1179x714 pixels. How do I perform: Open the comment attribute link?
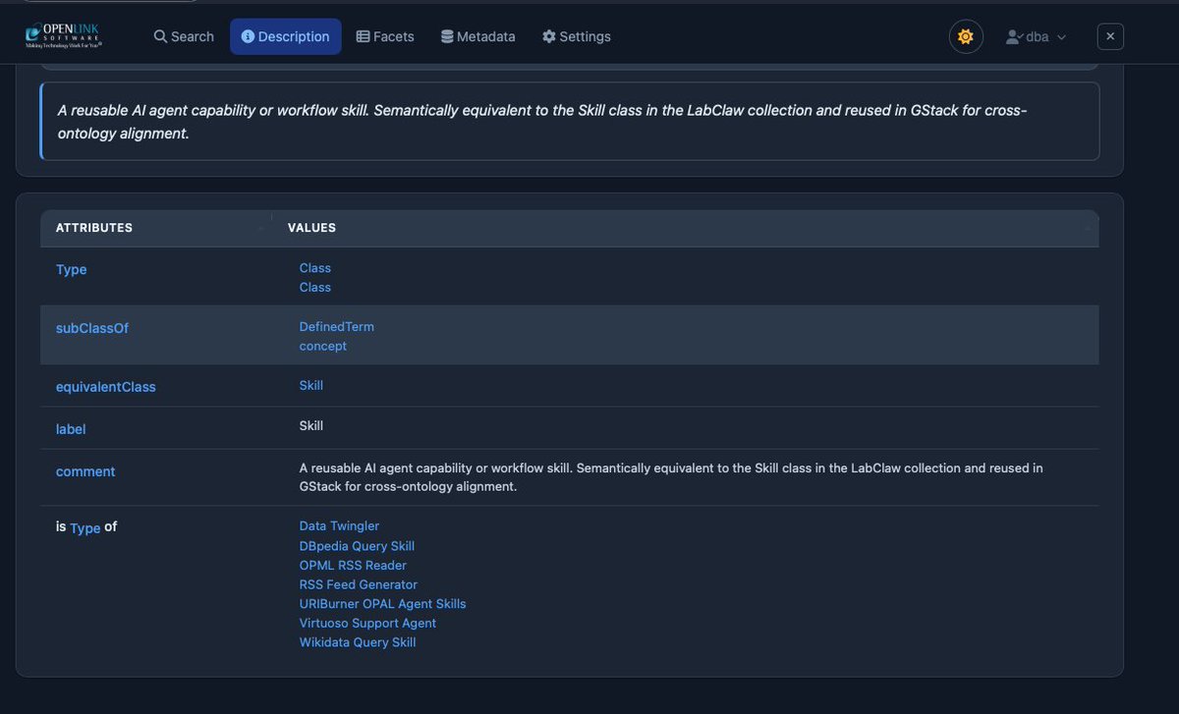tap(85, 471)
